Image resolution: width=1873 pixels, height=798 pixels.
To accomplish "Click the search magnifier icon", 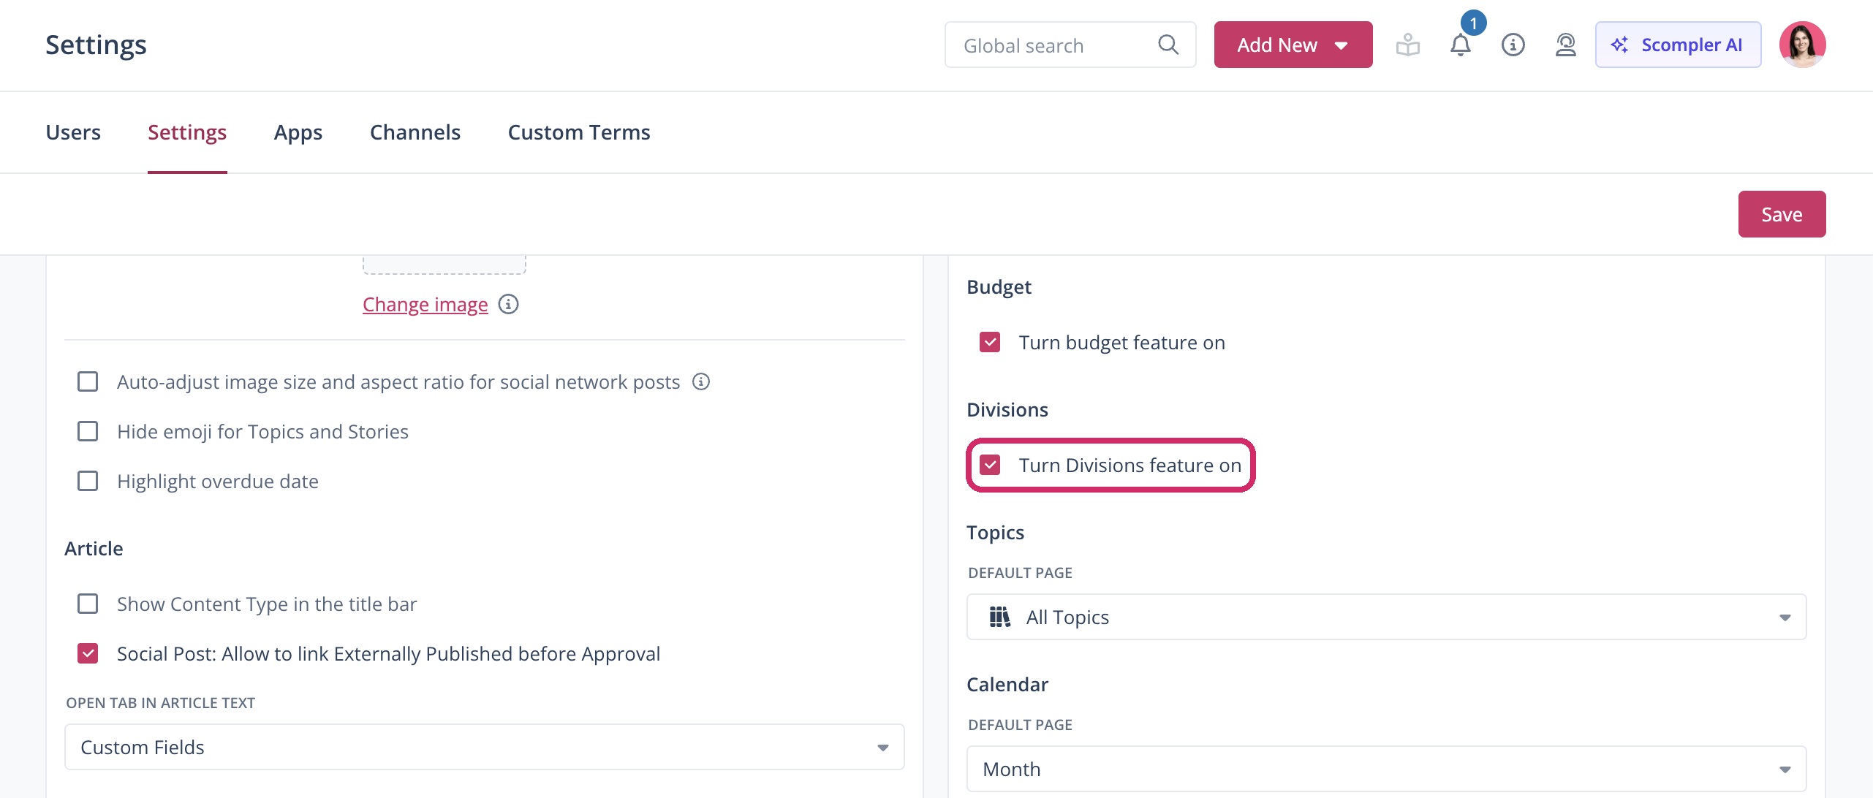I will pyautogui.click(x=1168, y=45).
